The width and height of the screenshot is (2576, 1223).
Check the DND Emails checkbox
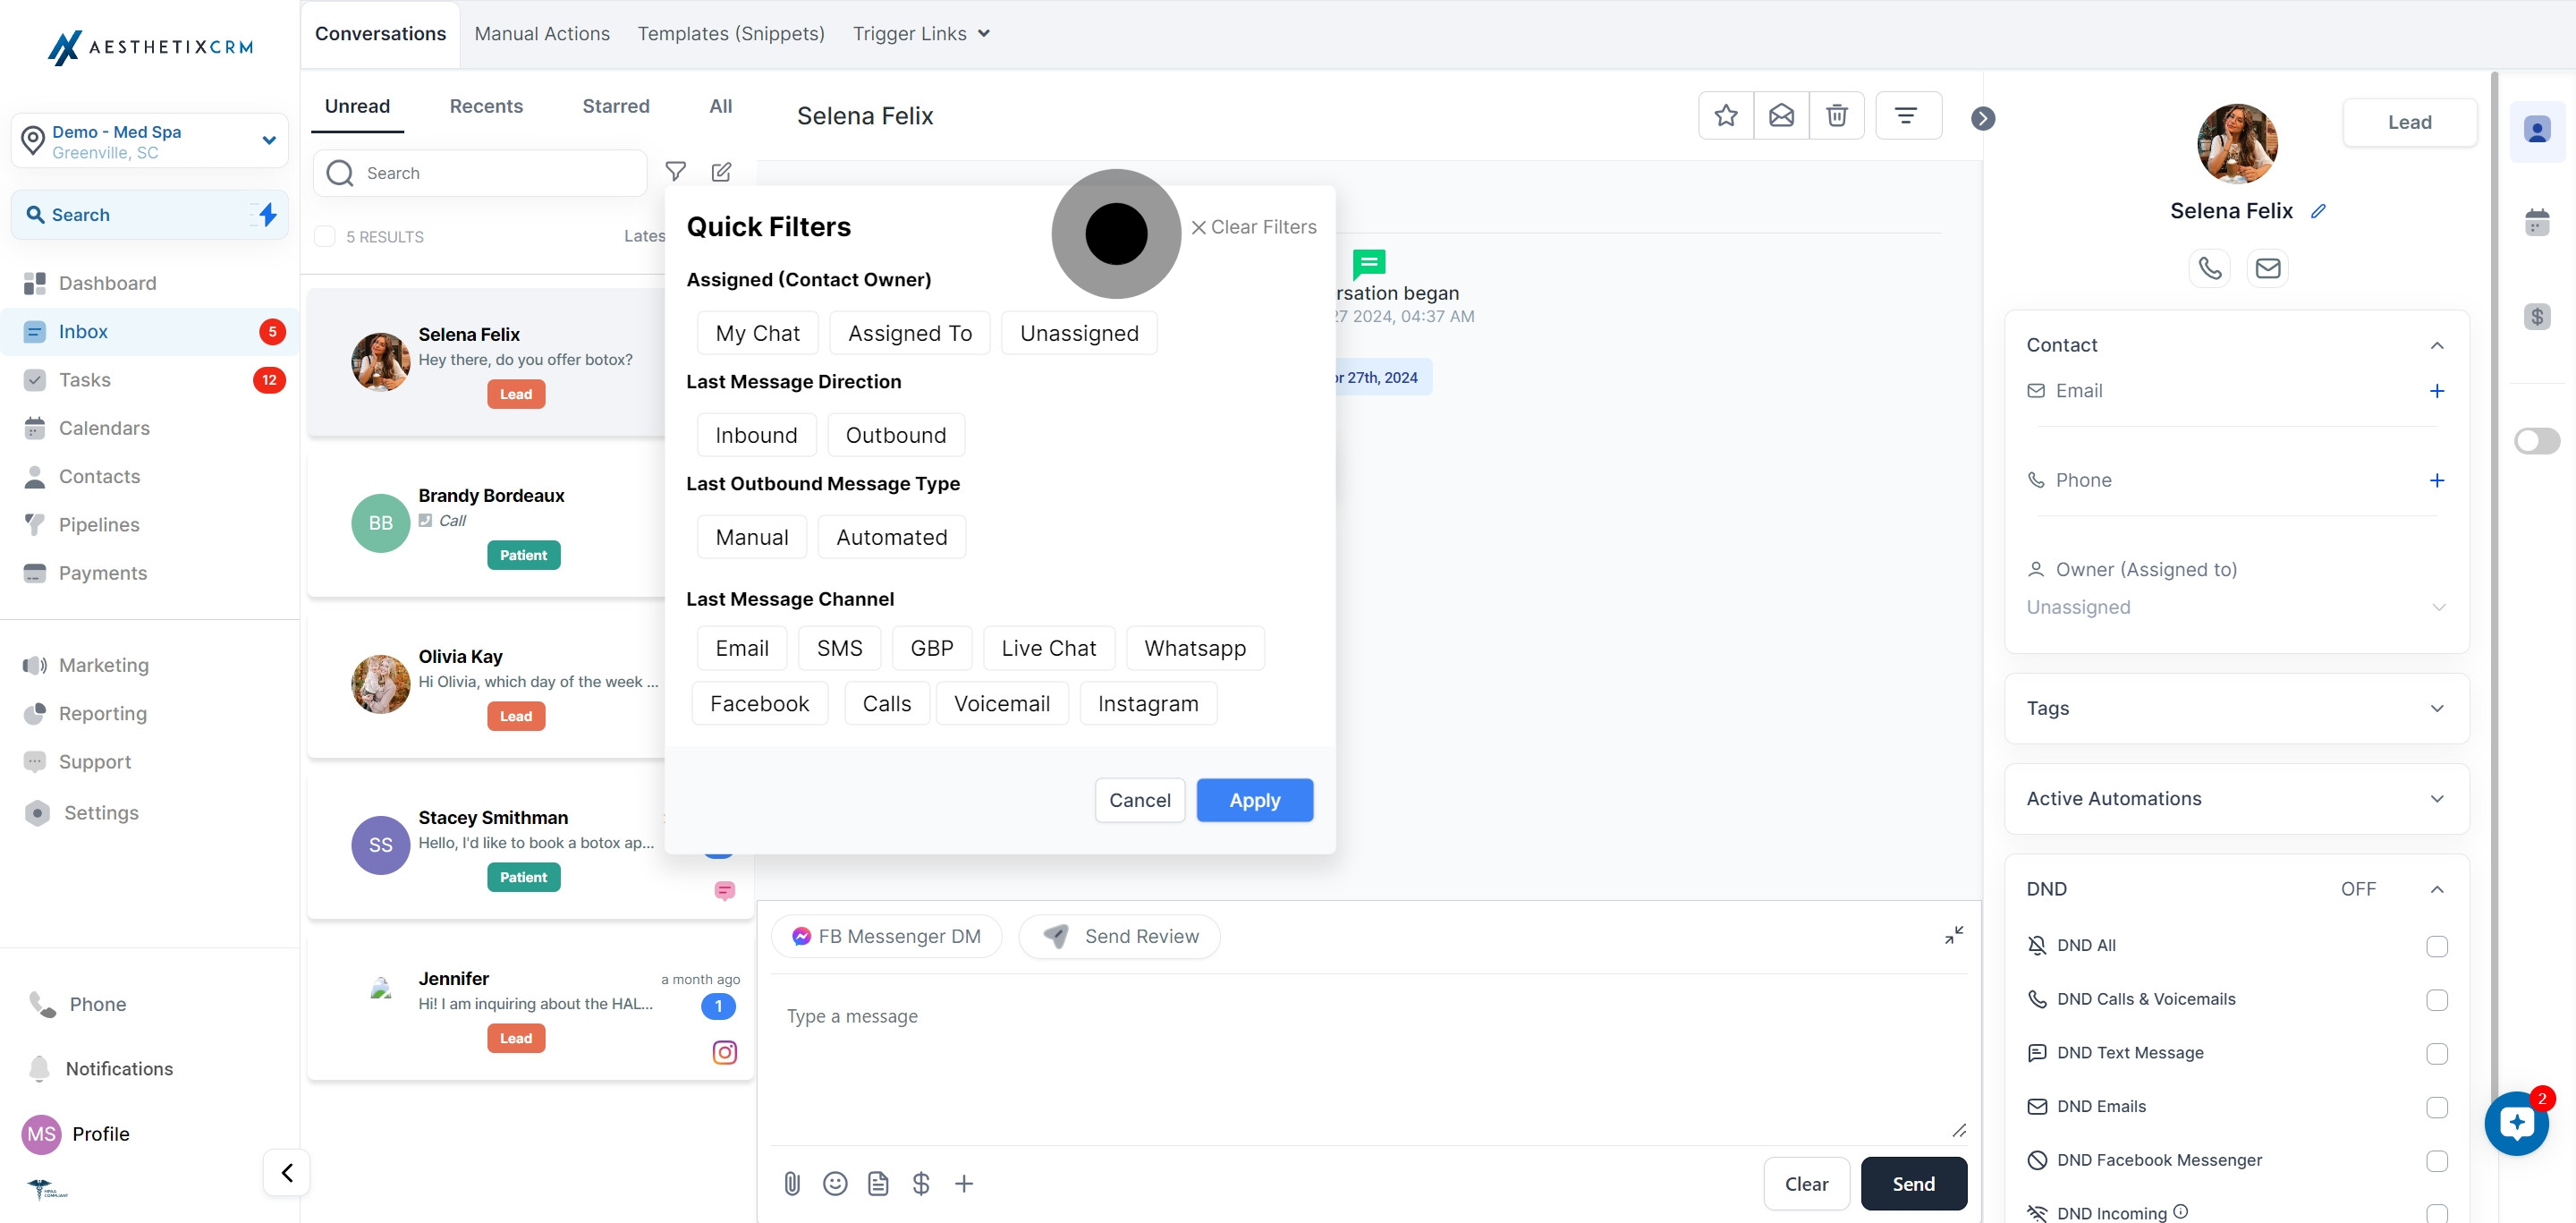coord(2436,1107)
